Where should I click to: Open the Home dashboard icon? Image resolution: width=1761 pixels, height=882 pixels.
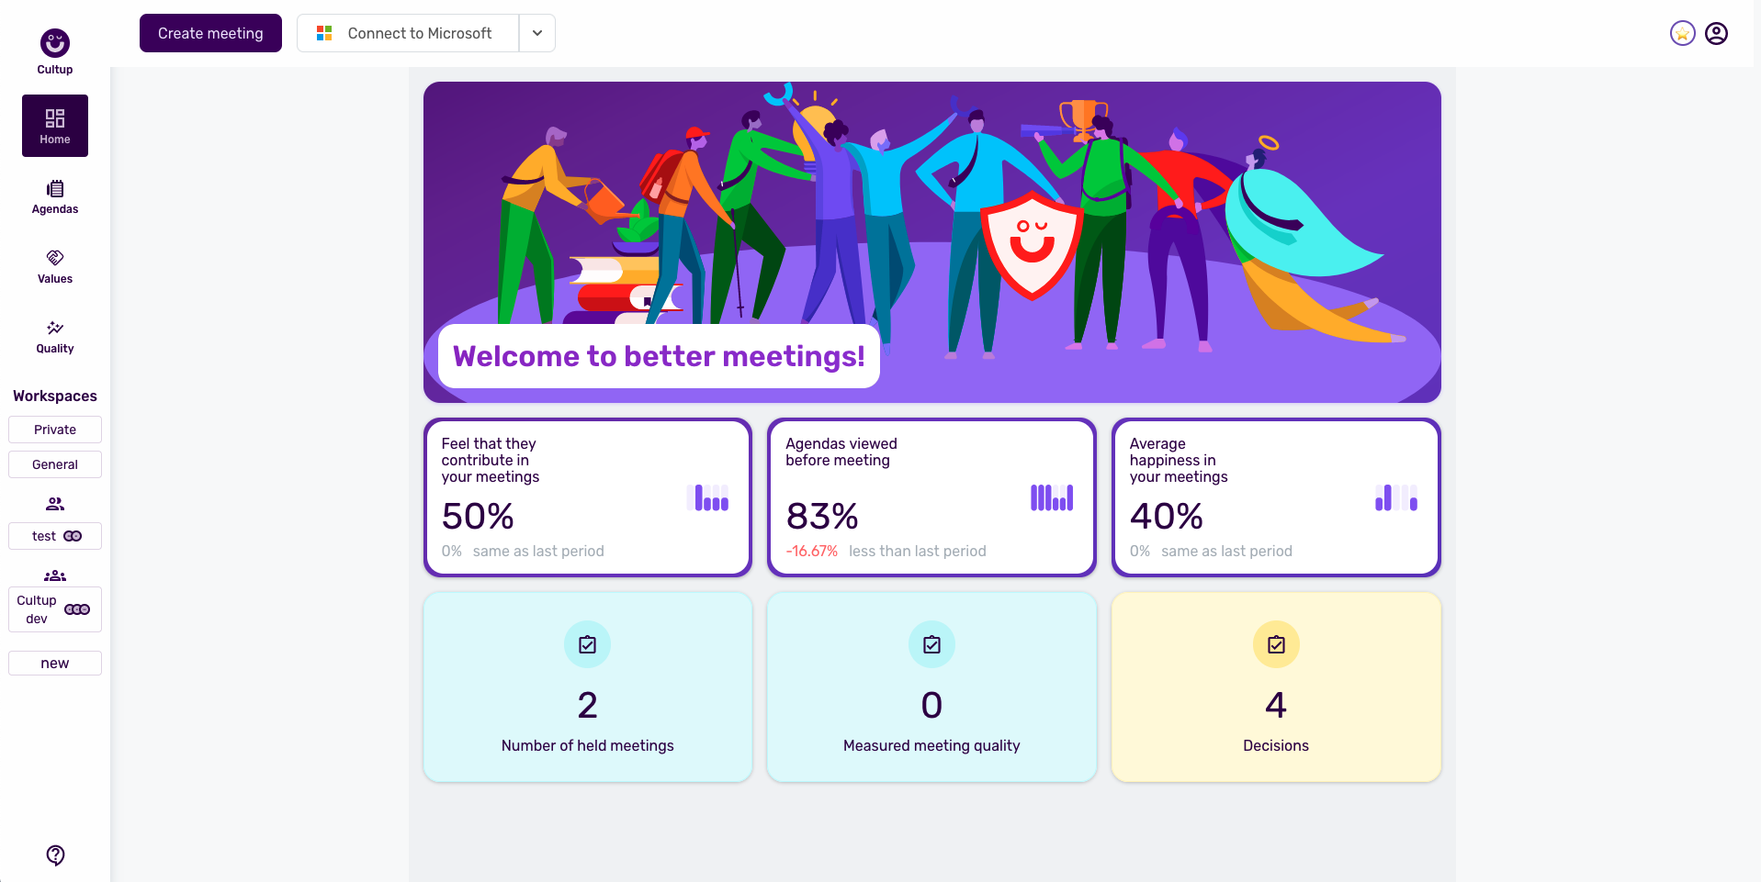pyautogui.click(x=54, y=117)
